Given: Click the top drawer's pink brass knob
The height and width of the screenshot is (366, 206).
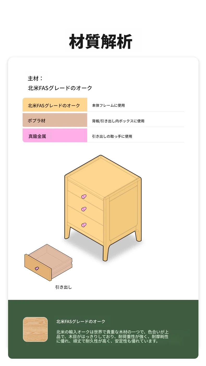Looking at the screenshot, I should (84, 197).
